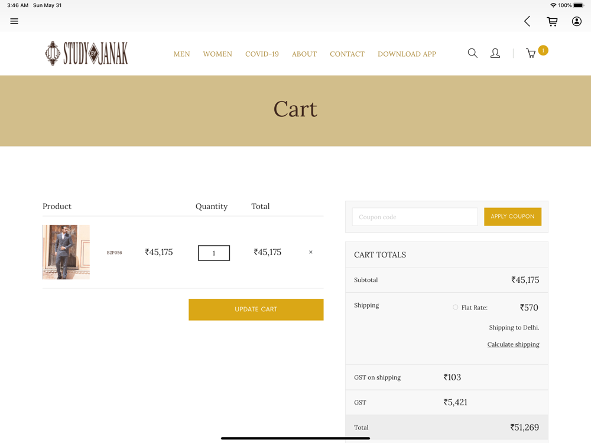Click the APPLY COUPON button

point(512,217)
